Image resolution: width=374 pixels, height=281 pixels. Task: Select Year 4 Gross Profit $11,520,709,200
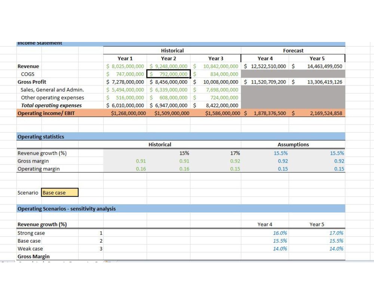[265, 82]
